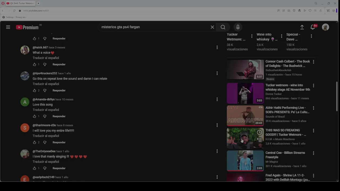The width and height of the screenshot is (340, 191).
Task: Open menu for Abhir Hathi video
Action: [313, 108]
